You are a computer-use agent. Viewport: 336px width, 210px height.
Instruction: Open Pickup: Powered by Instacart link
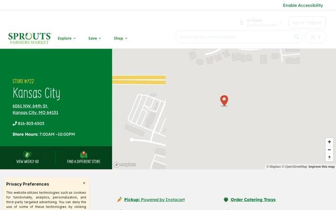coord(154,199)
